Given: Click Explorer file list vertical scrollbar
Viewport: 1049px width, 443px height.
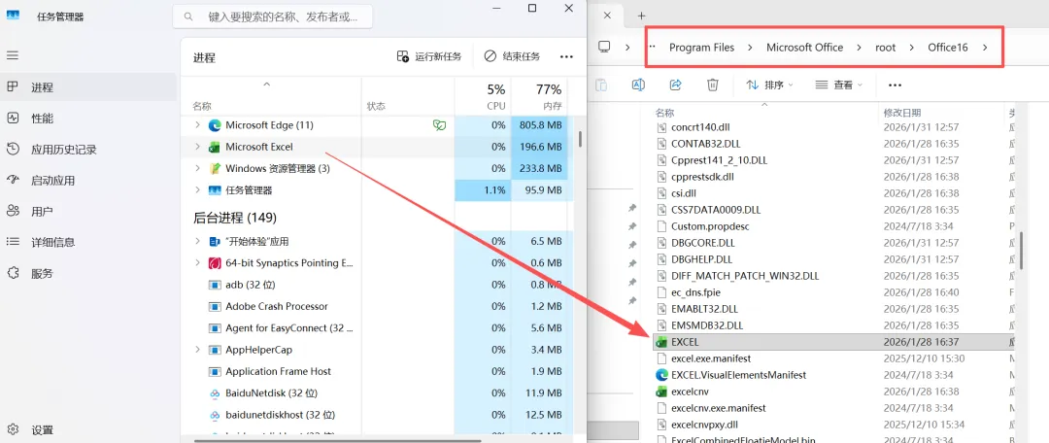Looking at the screenshot, I should (x=1021, y=251).
